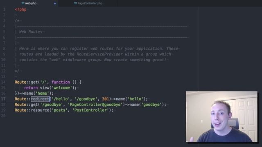Click the highlighted 'redirect' method
Viewport: 262px width, 147px height.
point(40,99)
